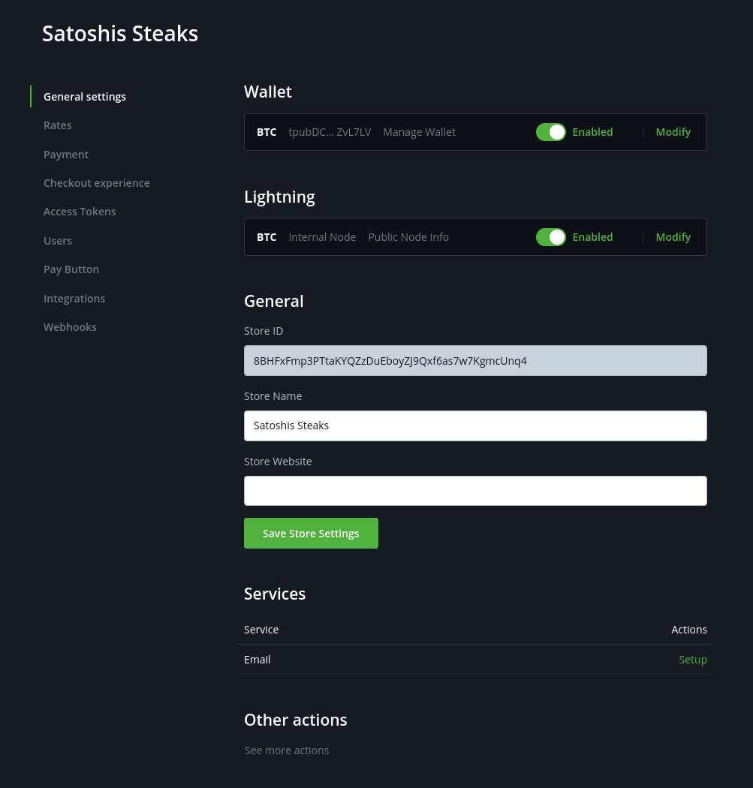
Task: Open the Users management page
Action: 58,240
